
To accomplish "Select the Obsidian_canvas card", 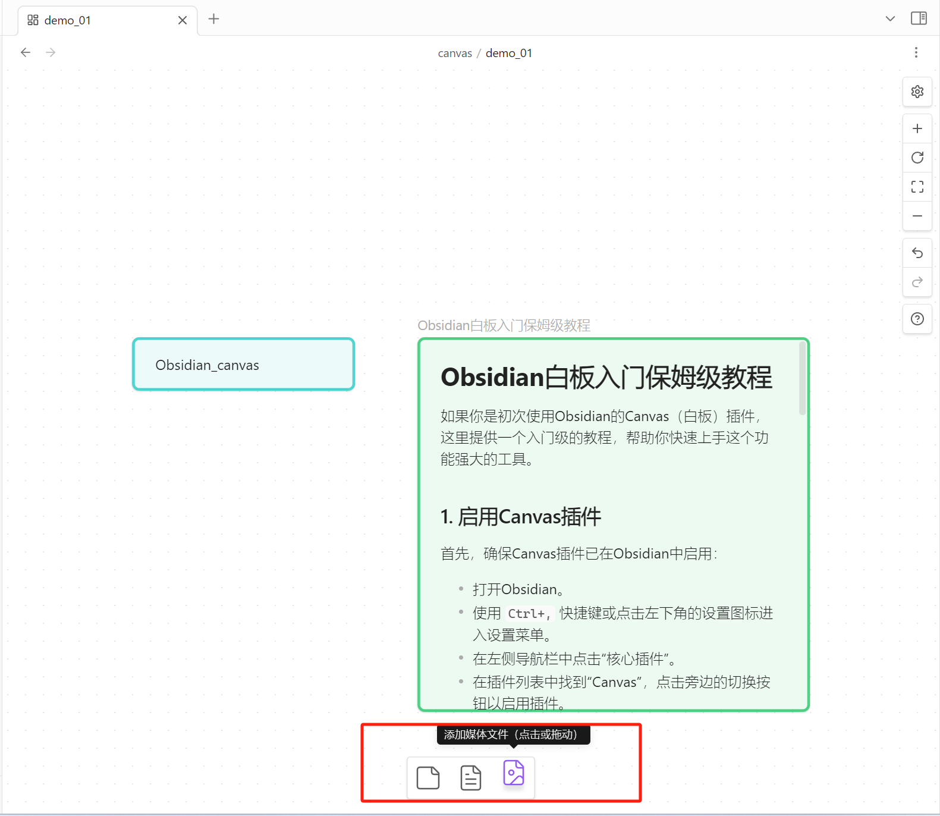I will pos(244,364).
